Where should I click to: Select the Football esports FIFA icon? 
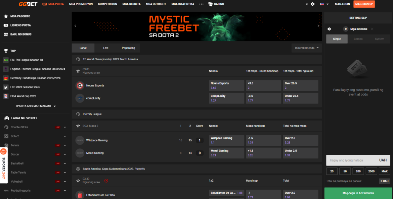(6, 191)
